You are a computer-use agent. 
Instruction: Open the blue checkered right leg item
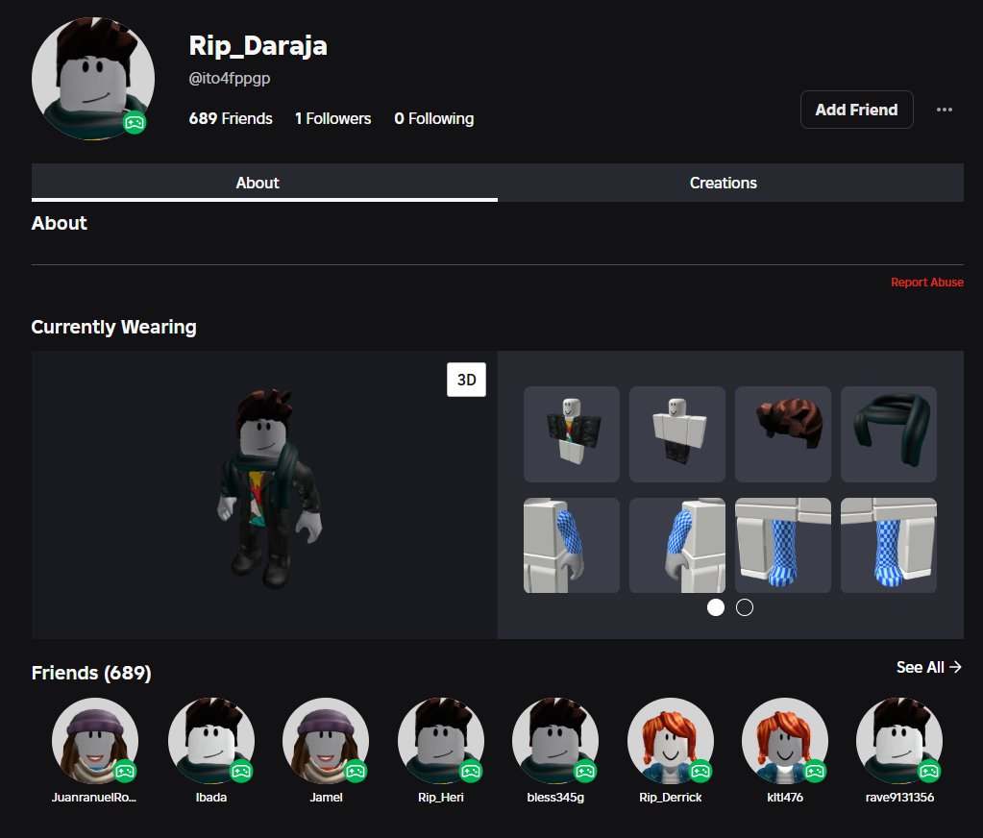click(888, 545)
